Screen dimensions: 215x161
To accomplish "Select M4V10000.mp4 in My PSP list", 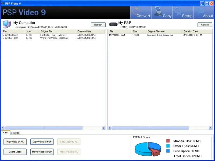I will point(117,35).
